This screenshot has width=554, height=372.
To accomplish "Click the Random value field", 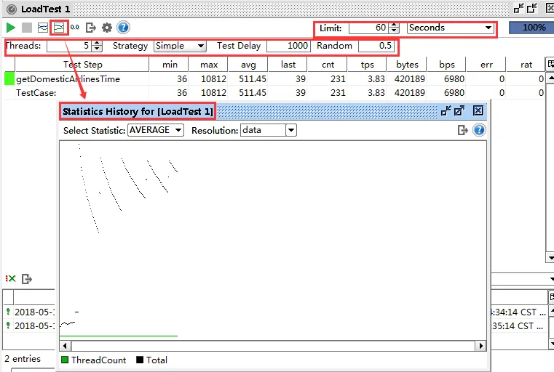I will coord(376,46).
